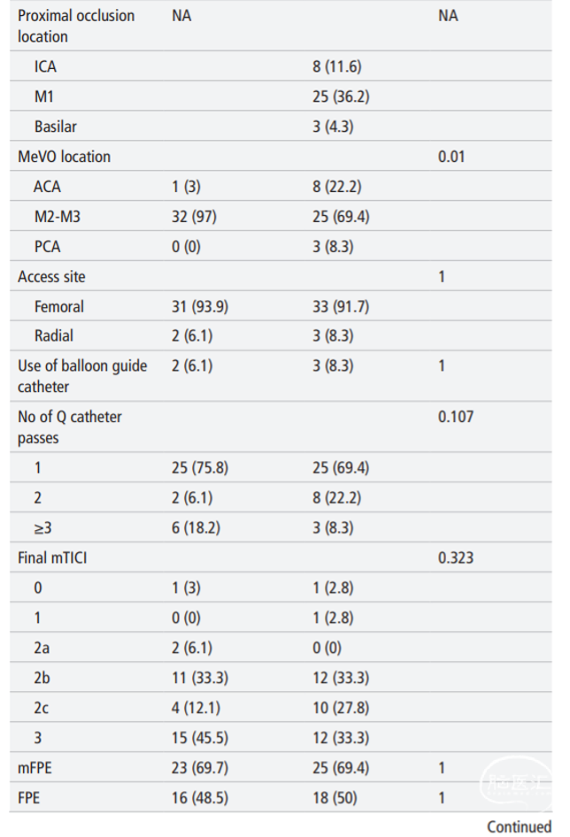
Task: Click the Radial row label
Action: tap(53, 335)
